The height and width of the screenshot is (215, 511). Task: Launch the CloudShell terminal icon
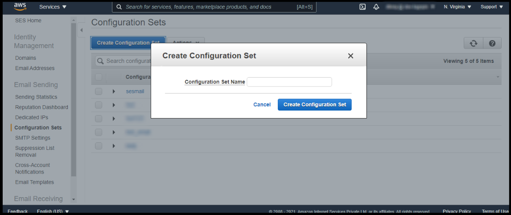(x=363, y=7)
